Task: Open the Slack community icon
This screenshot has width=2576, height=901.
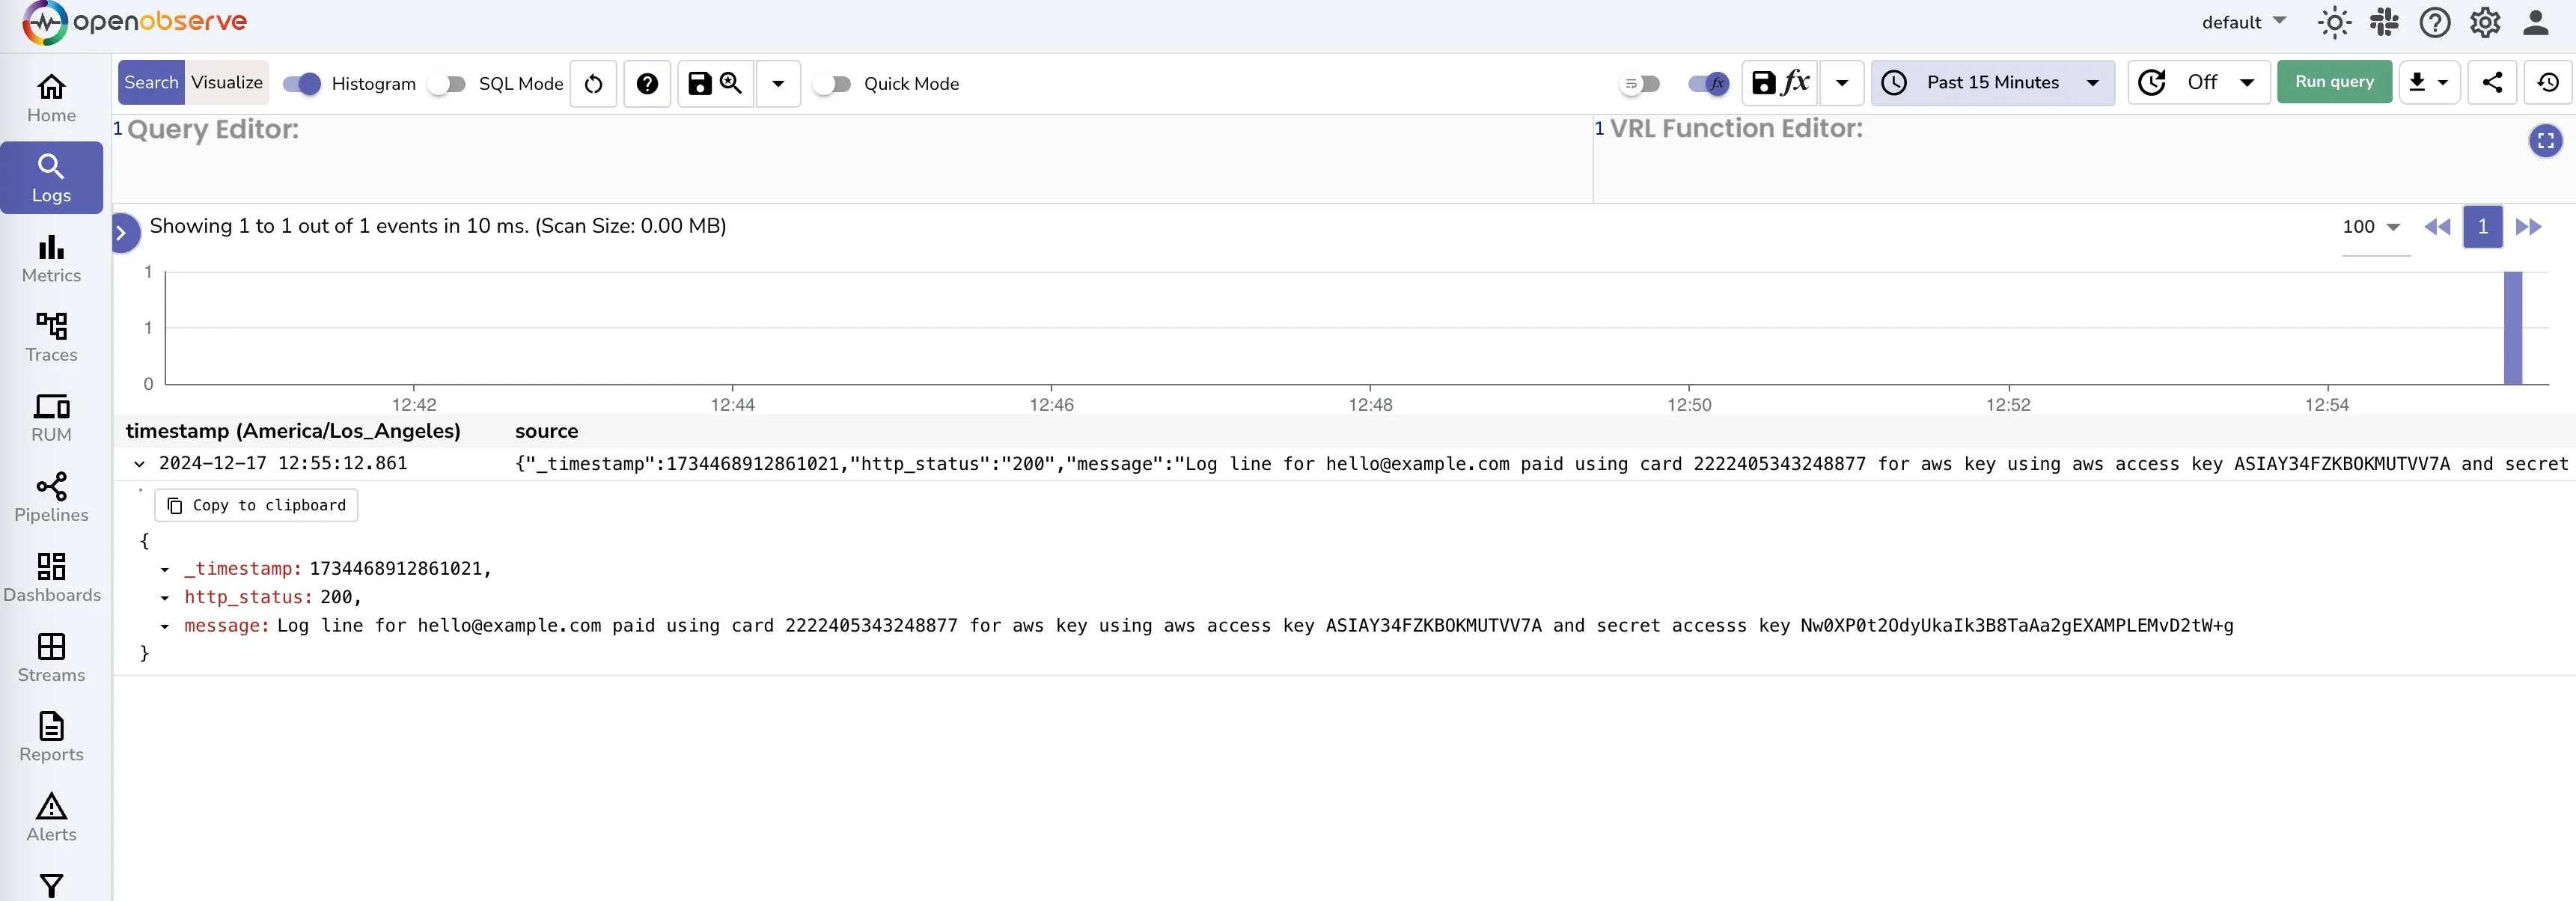Action: click(2384, 22)
